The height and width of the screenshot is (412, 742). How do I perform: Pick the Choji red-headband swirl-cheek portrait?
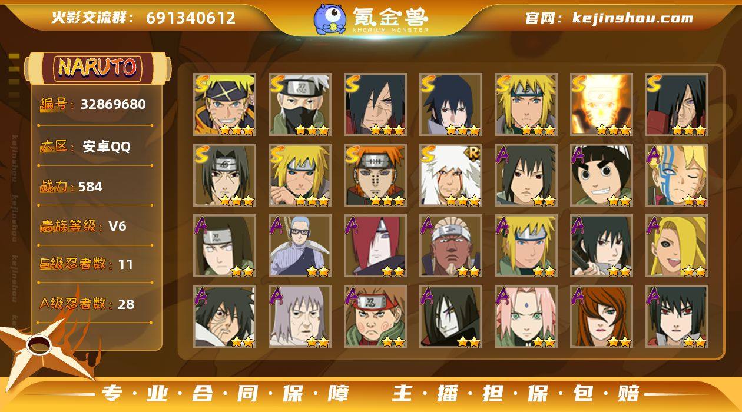click(376, 317)
